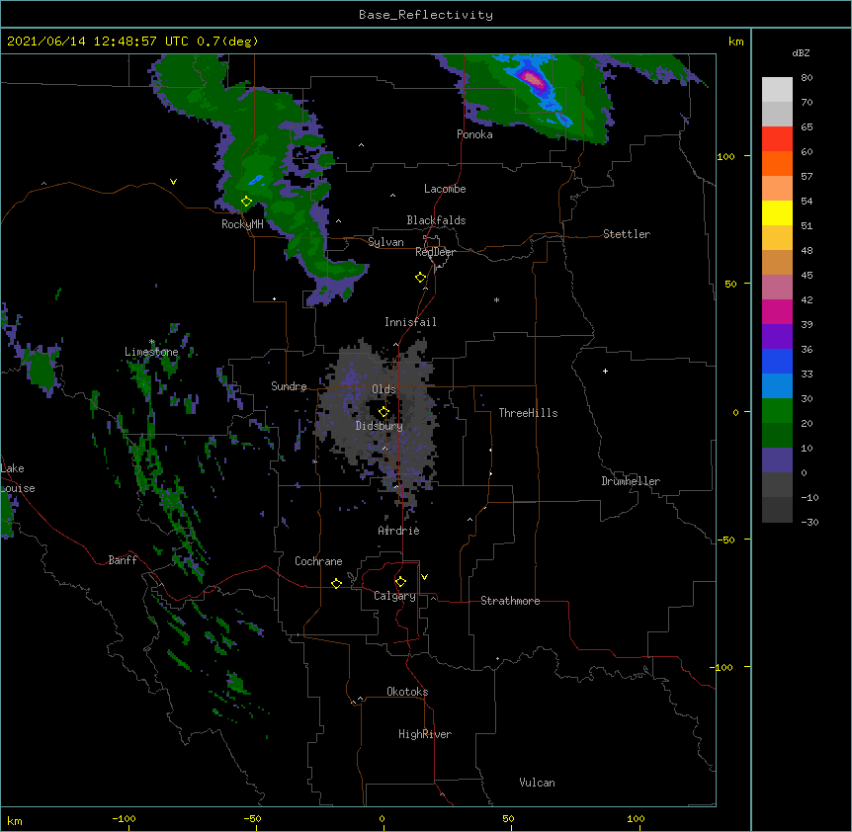Click the Limestone label
Image resolution: width=852 pixels, height=832 pixels.
pos(151,352)
